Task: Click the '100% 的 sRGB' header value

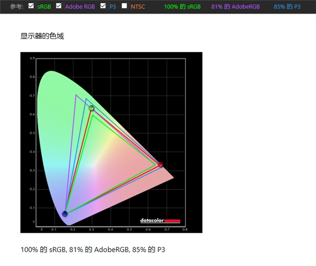Action: click(182, 7)
